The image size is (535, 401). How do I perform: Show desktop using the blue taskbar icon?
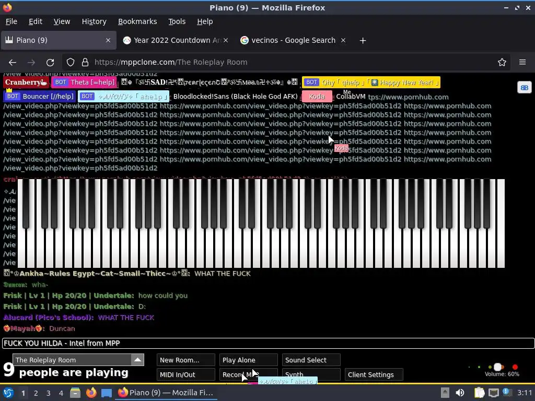pyautogui.click(x=107, y=393)
